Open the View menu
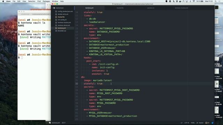Screen dimensions: 223x125 [x=24, y=1]
